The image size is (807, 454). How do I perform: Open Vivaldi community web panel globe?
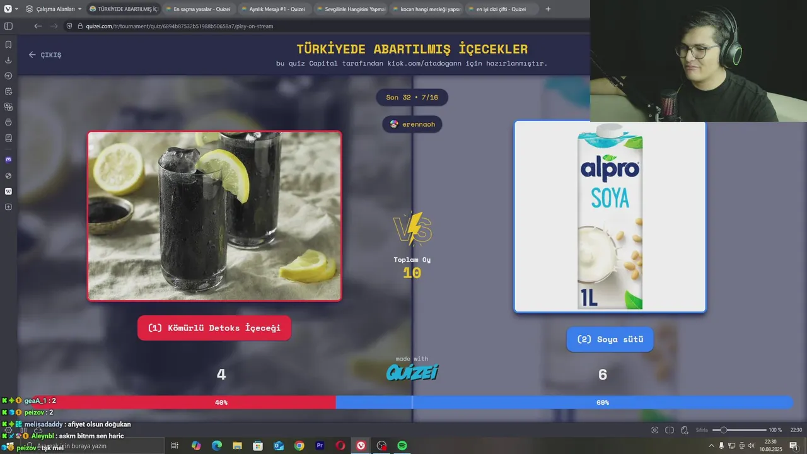pyautogui.click(x=8, y=175)
